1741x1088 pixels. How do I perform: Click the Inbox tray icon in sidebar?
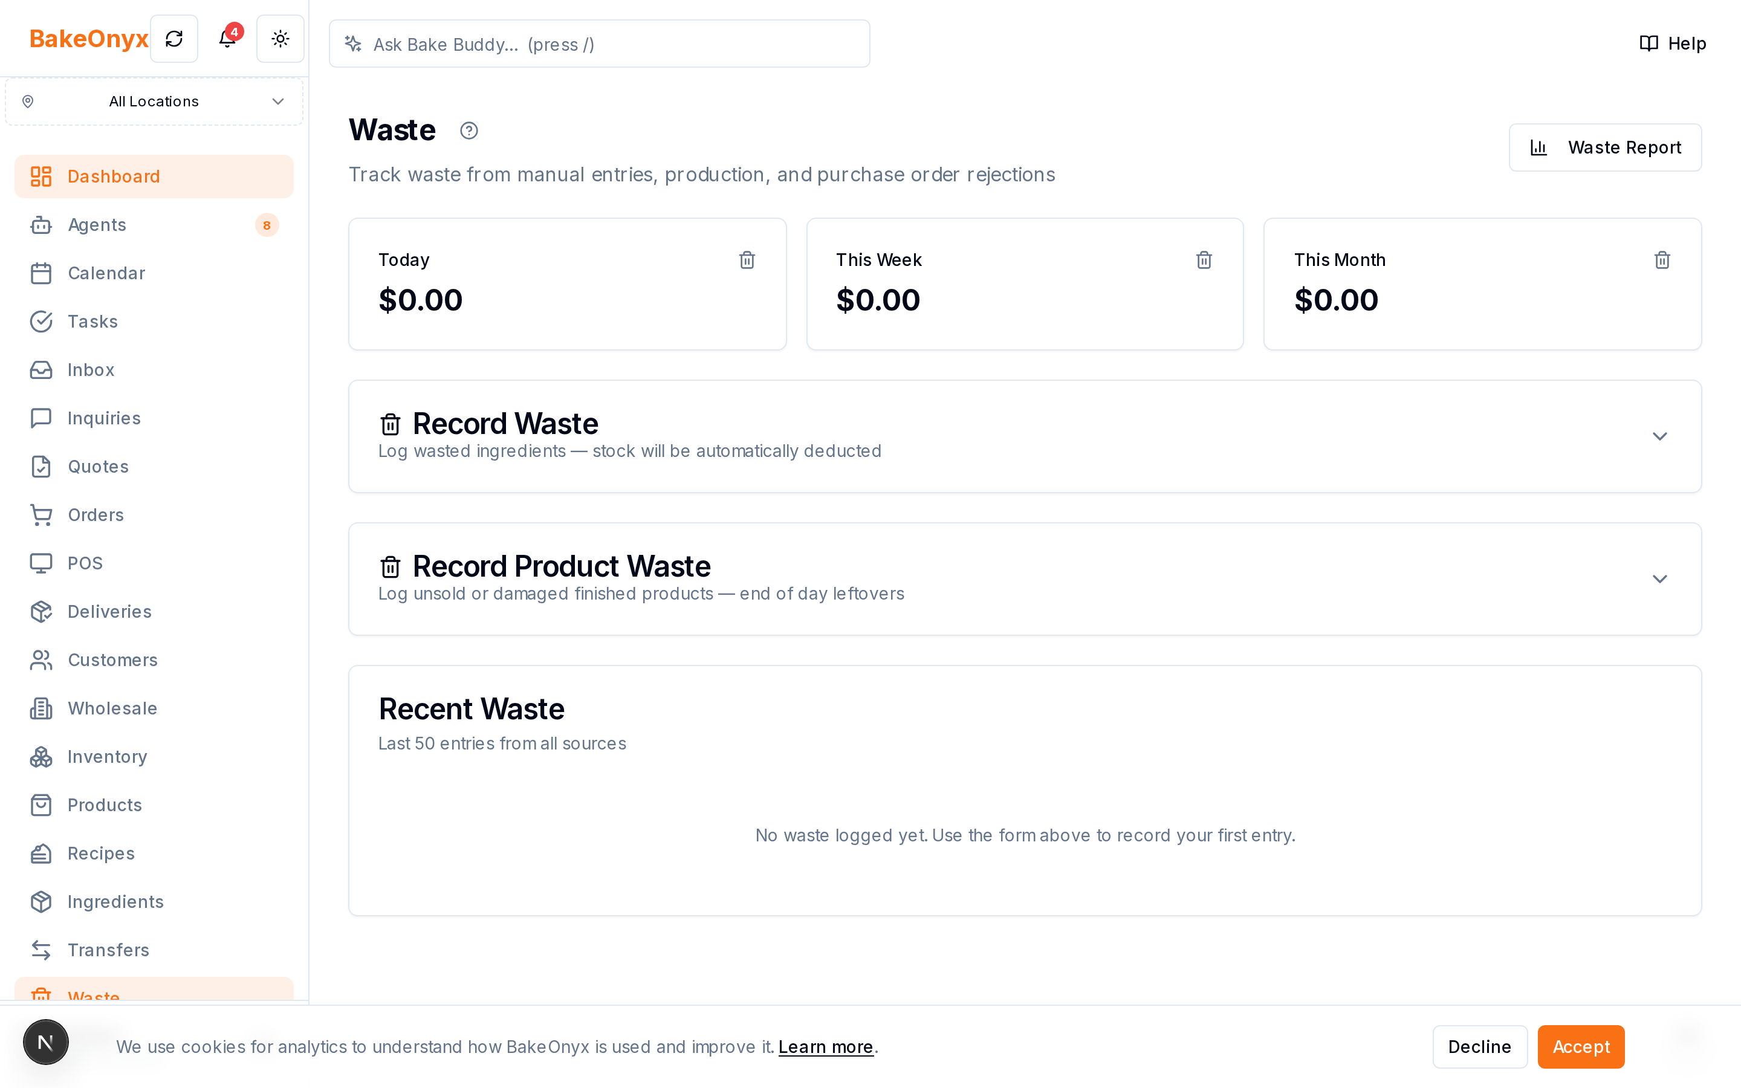tap(41, 370)
